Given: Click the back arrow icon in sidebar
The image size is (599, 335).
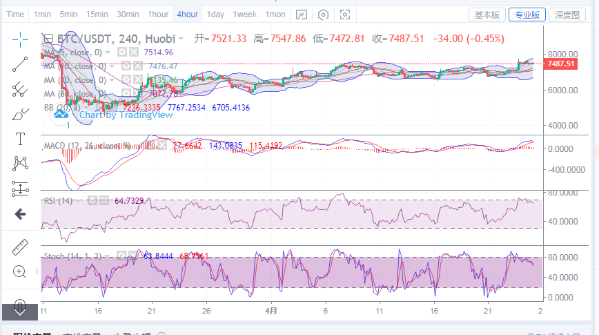Looking at the screenshot, I should tap(21, 214).
